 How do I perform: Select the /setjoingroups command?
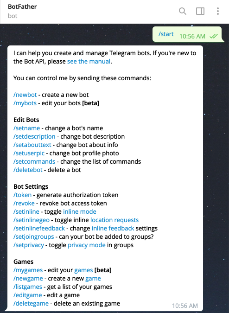tap(34, 236)
